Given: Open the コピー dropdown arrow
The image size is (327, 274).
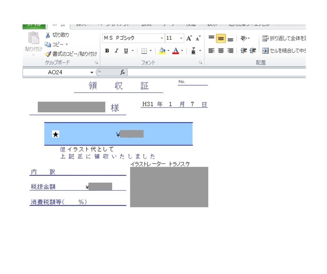Looking at the screenshot, I should click(x=67, y=44).
